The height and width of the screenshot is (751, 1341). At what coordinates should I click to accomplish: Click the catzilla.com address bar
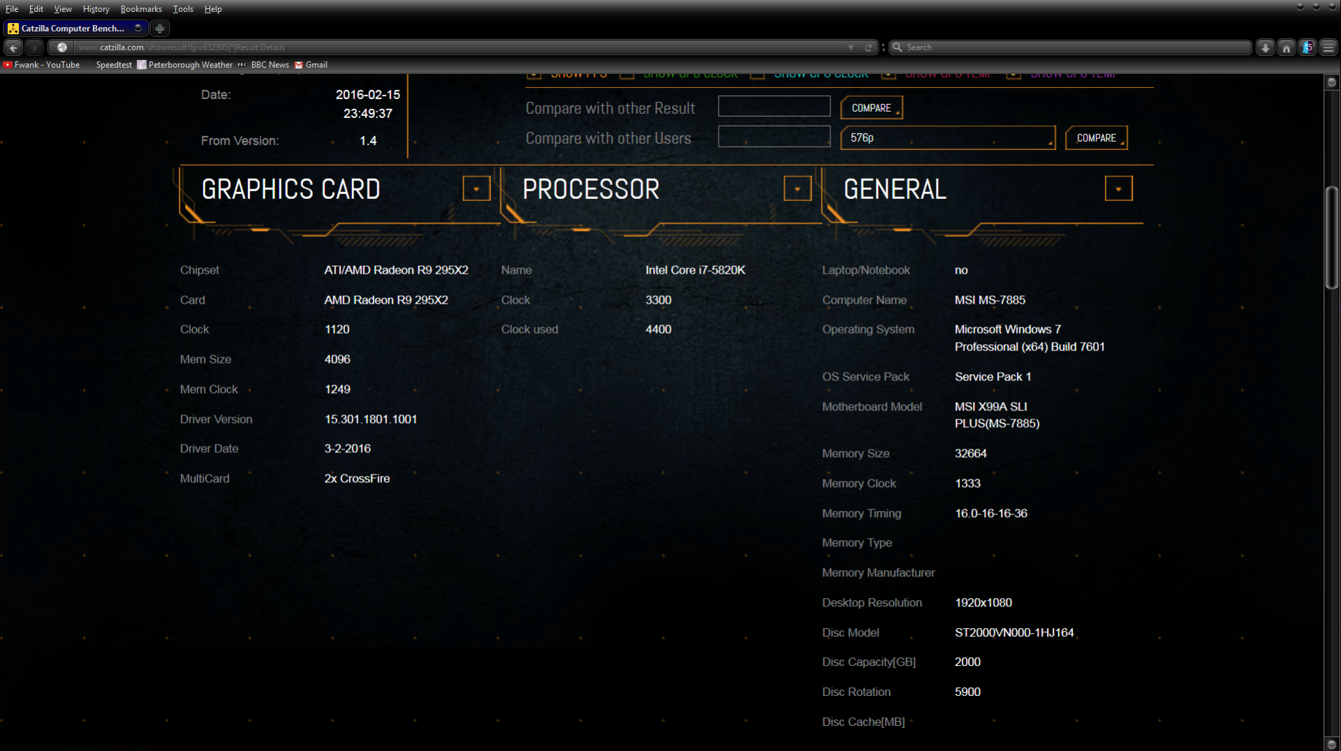[461, 47]
